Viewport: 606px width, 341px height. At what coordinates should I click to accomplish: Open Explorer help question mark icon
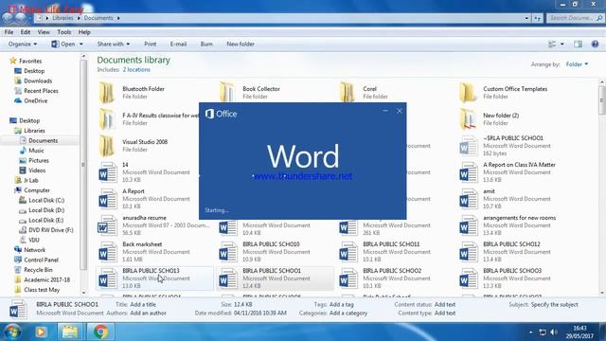595,45
